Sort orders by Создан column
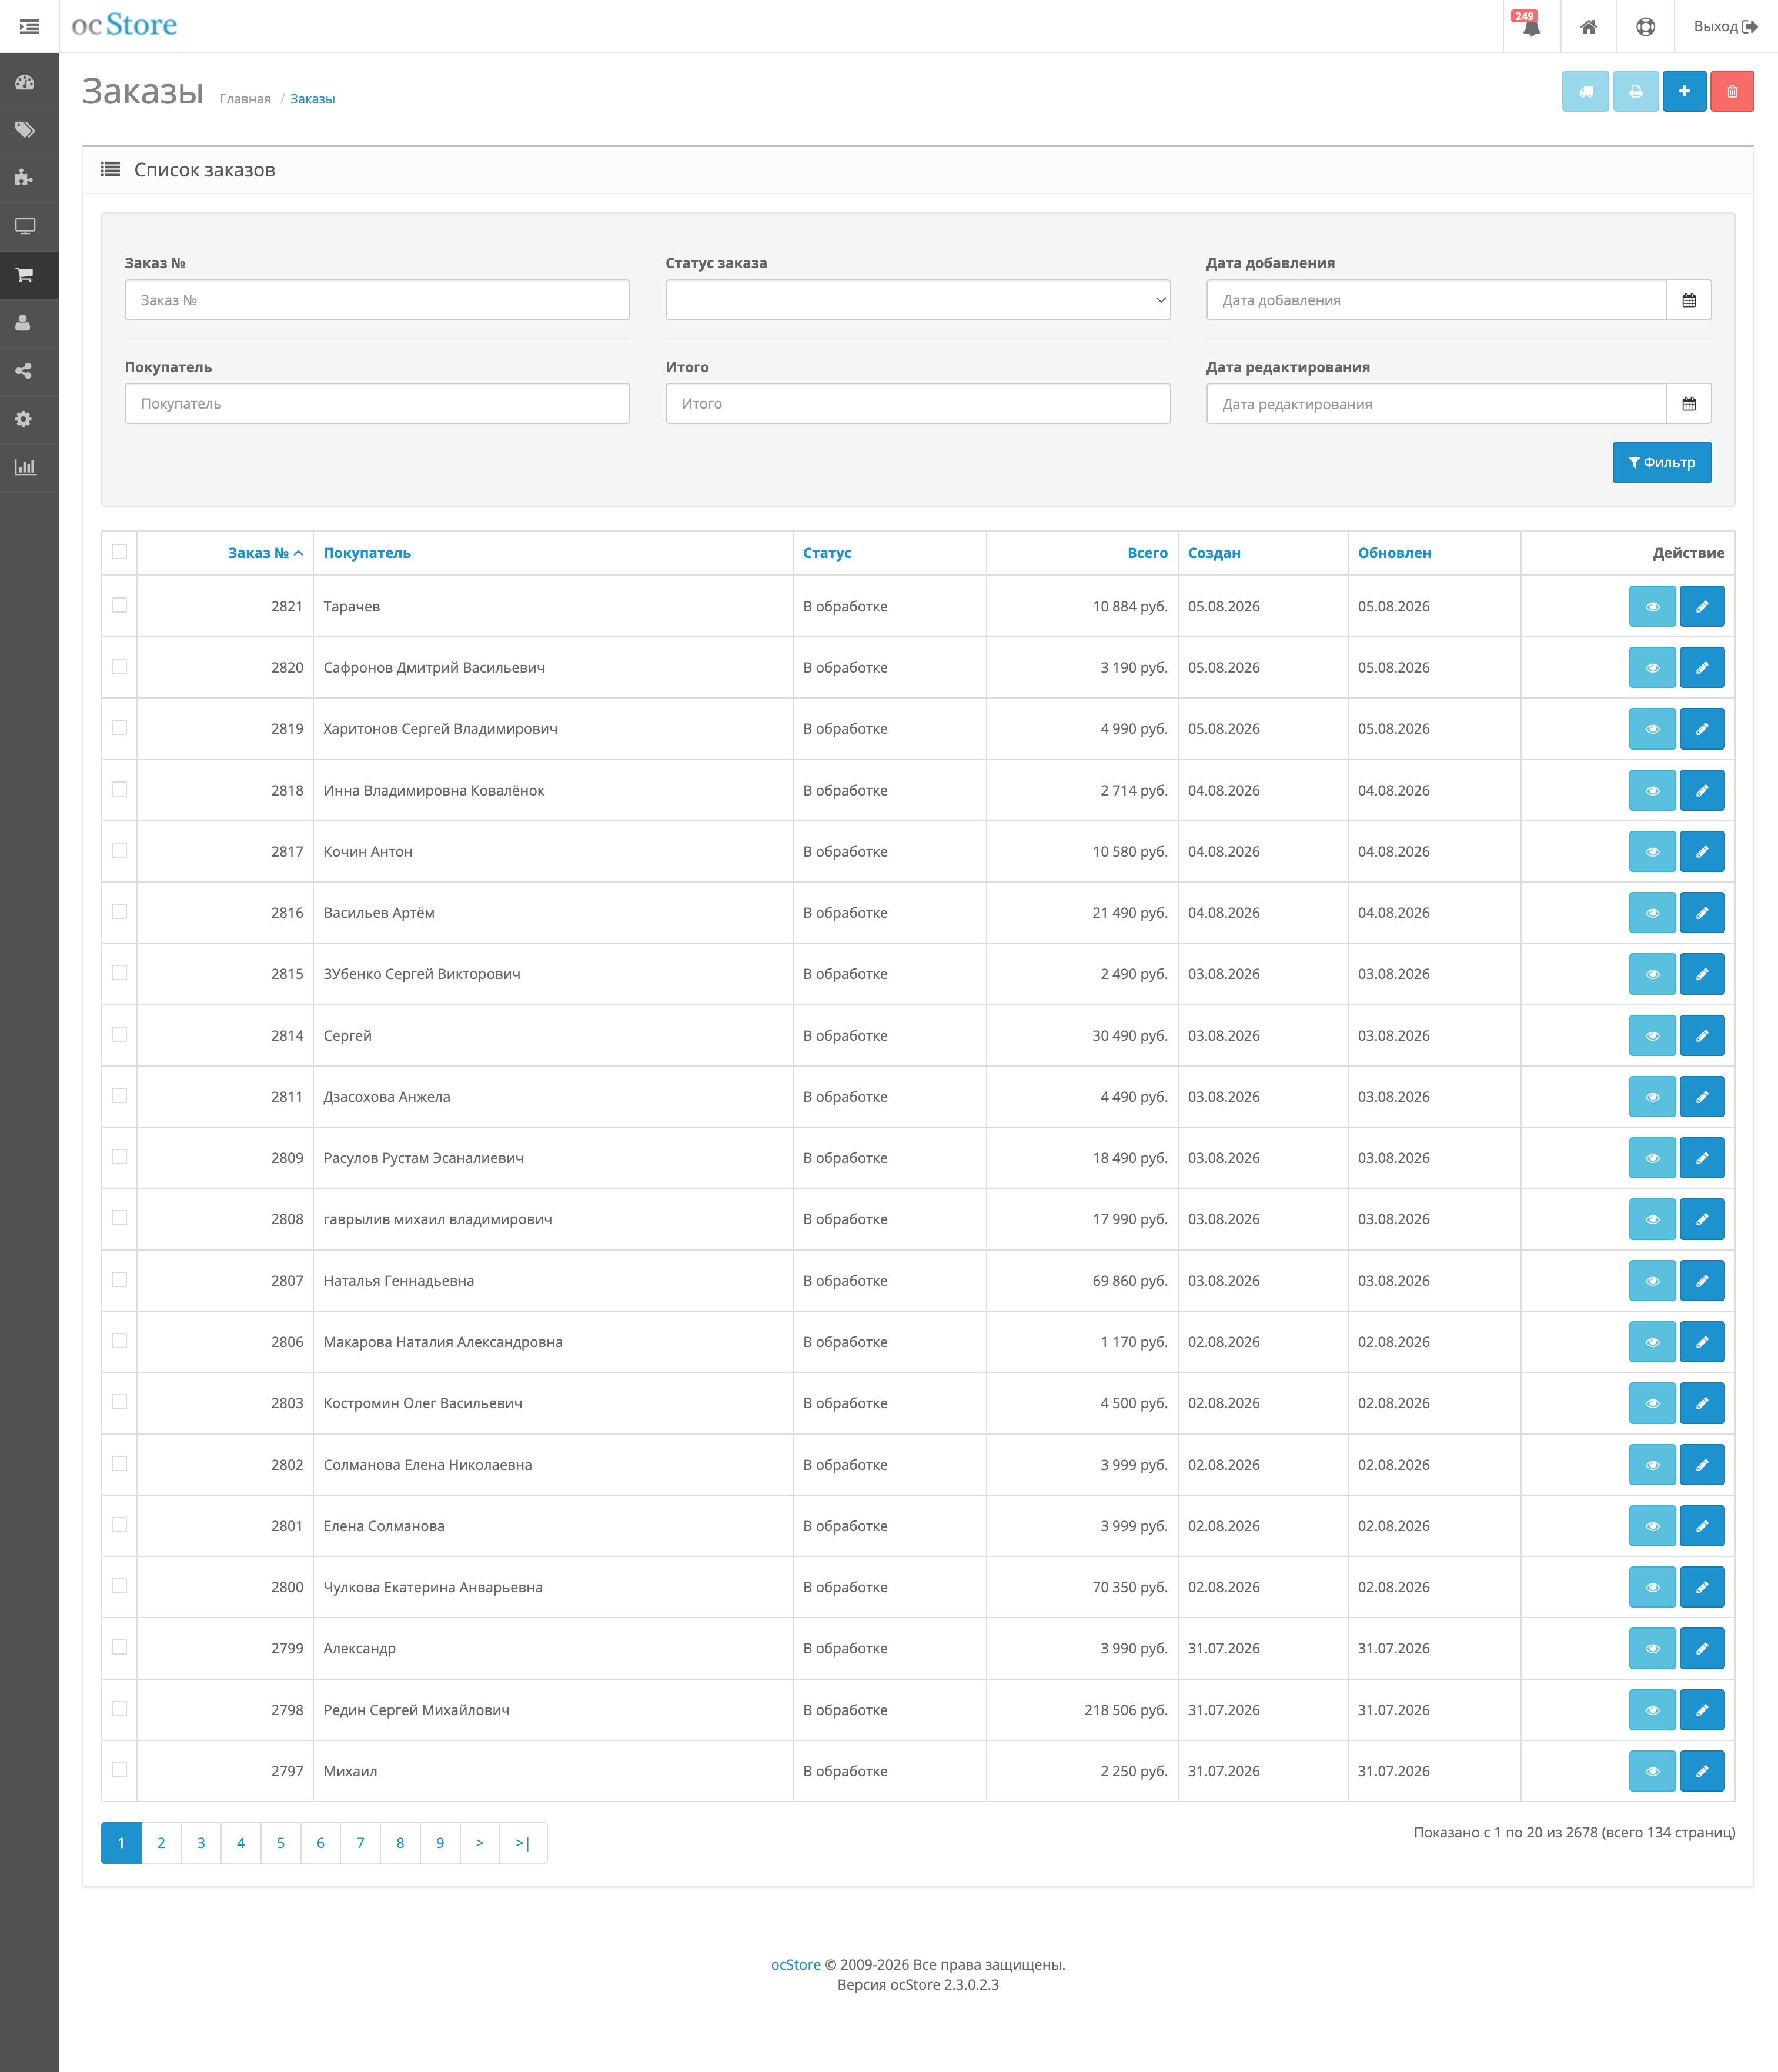 click(1214, 553)
